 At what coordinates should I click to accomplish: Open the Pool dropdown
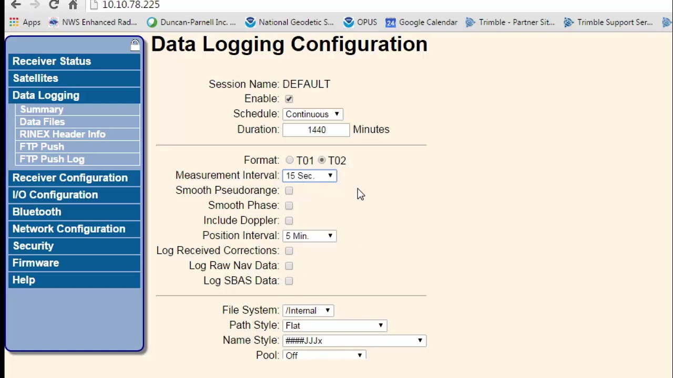pos(324,355)
